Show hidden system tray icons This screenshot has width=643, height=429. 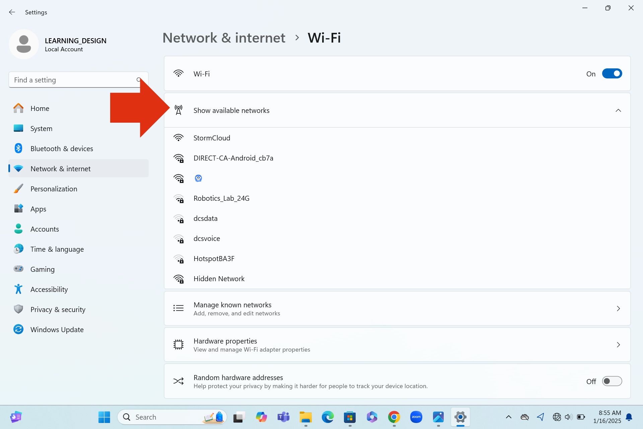[508, 417]
